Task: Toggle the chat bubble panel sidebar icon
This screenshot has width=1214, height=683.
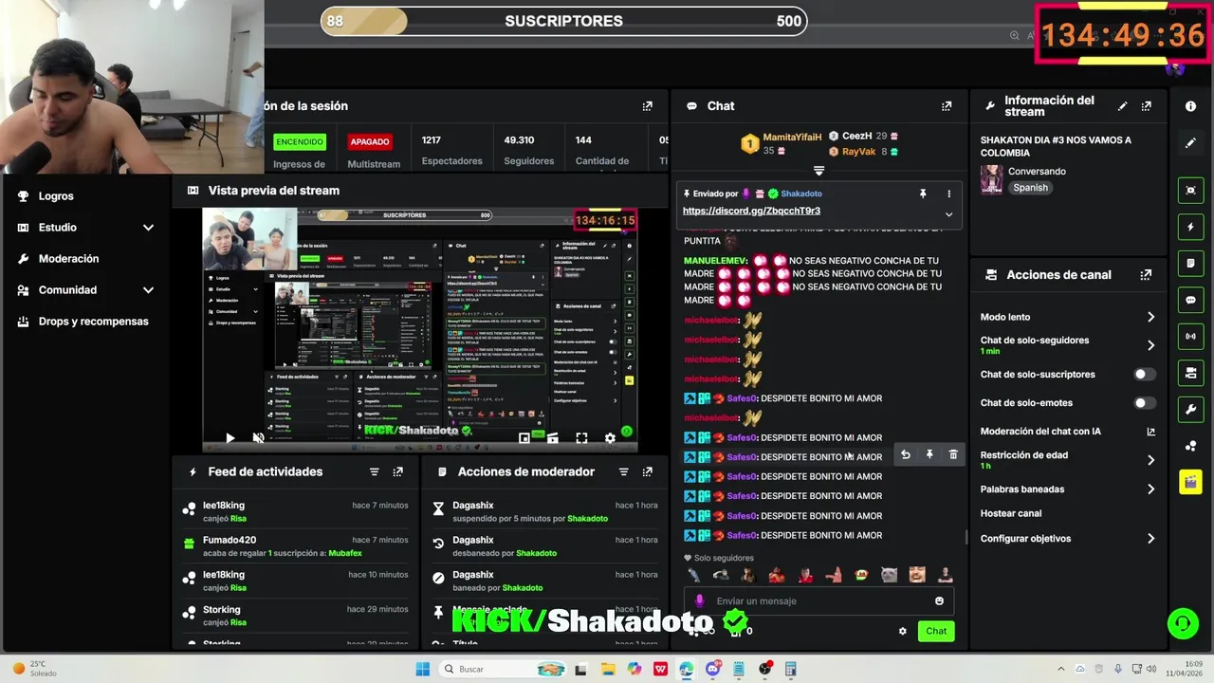Action: (1190, 300)
